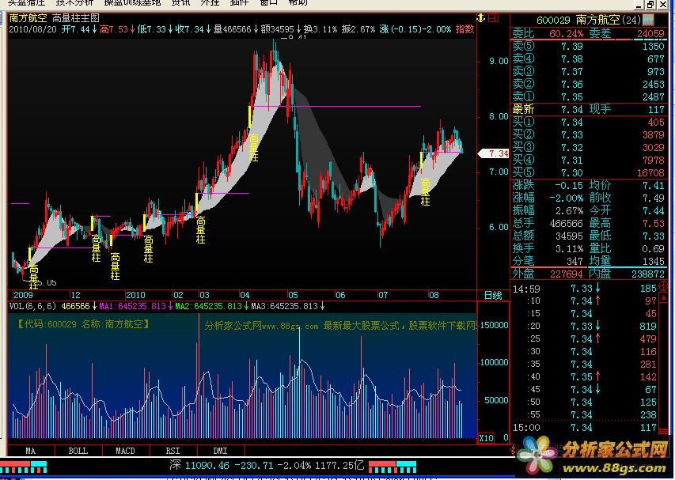Click the VOL(6,6,6) indicator label
The height and width of the screenshot is (480, 675).
click(x=32, y=306)
